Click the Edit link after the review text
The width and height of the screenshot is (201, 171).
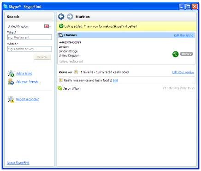pos(115,80)
